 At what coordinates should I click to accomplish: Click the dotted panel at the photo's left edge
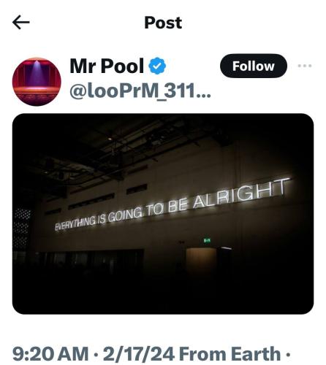click(22, 228)
